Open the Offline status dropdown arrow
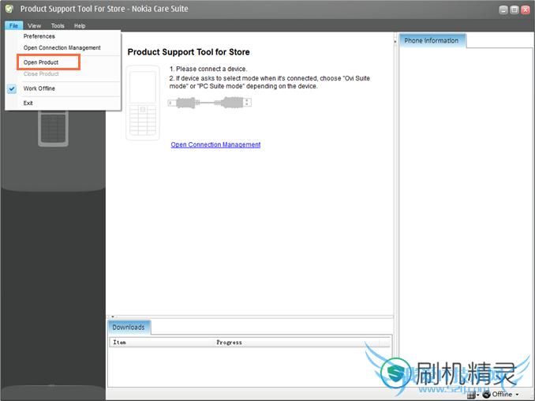The image size is (535, 401). pyautogui.click(x=517, y=395)
